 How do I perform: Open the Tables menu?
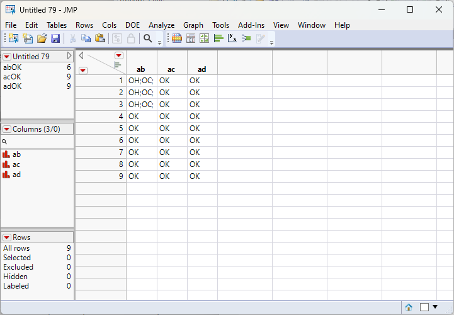coord(57,25)
